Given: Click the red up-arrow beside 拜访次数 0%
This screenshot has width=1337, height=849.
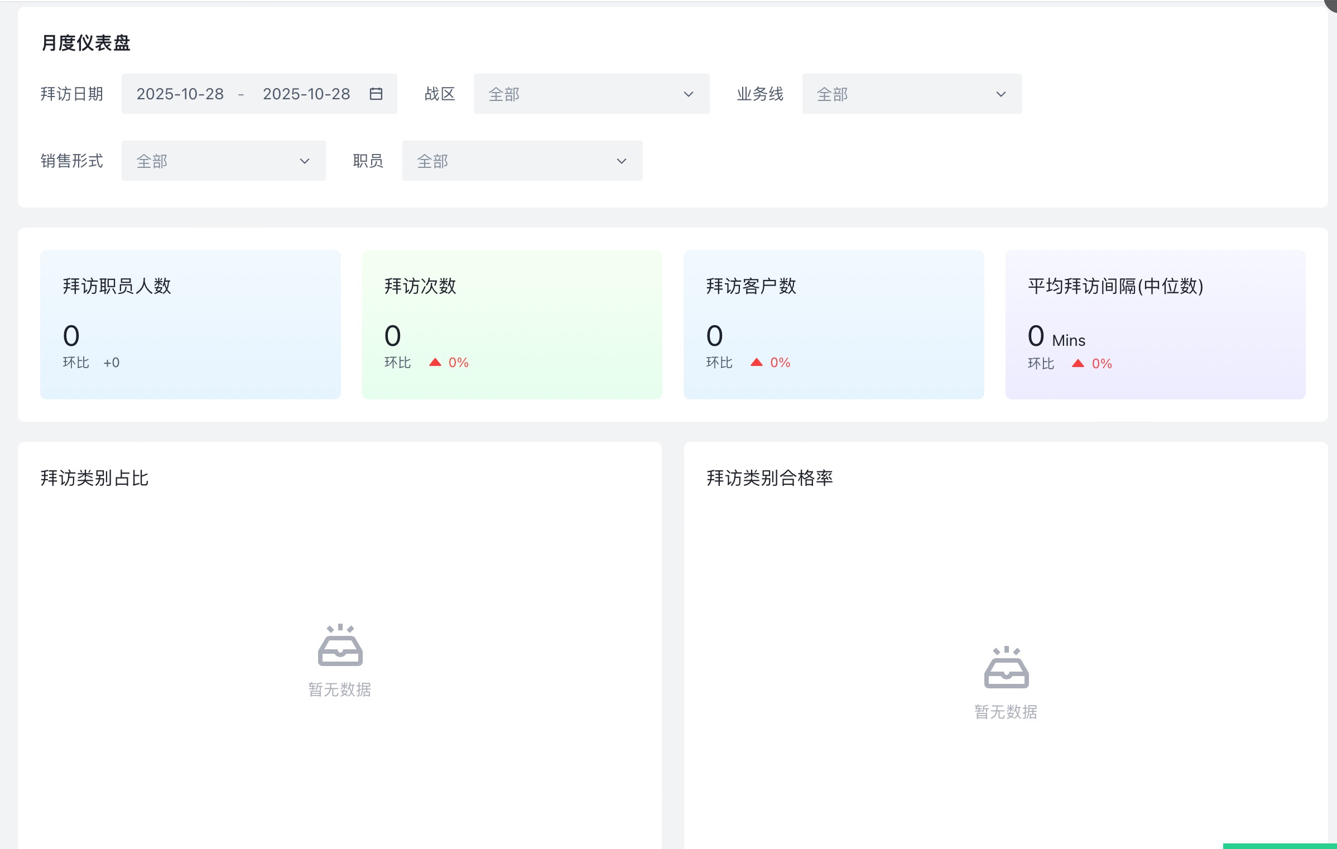Looking at the screenshot, I should tap(436, 361).
